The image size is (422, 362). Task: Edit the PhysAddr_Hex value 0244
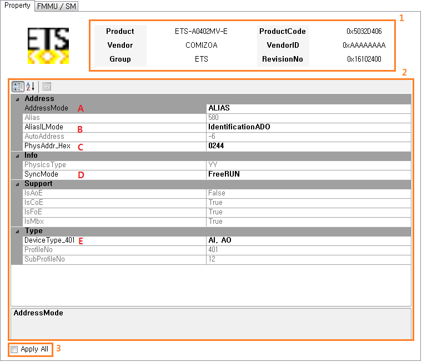[308, 146]
